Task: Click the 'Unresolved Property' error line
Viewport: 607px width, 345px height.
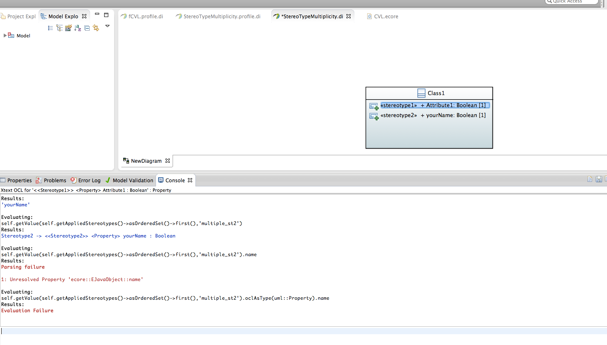Action: tap(72, 279)
